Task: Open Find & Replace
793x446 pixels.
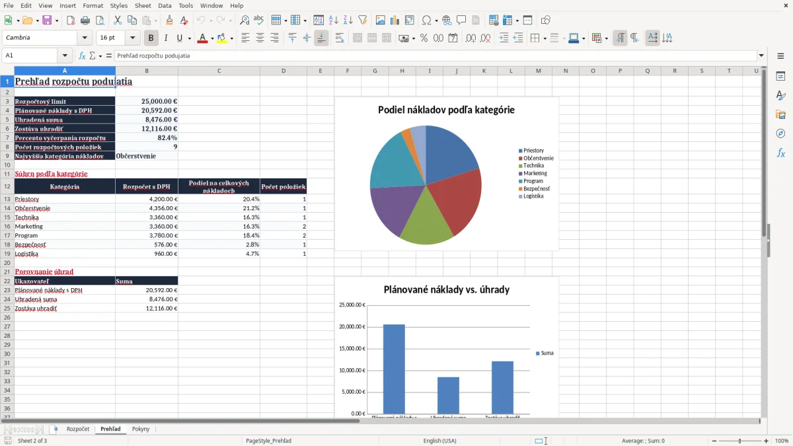Action: (x=245, y=20)
